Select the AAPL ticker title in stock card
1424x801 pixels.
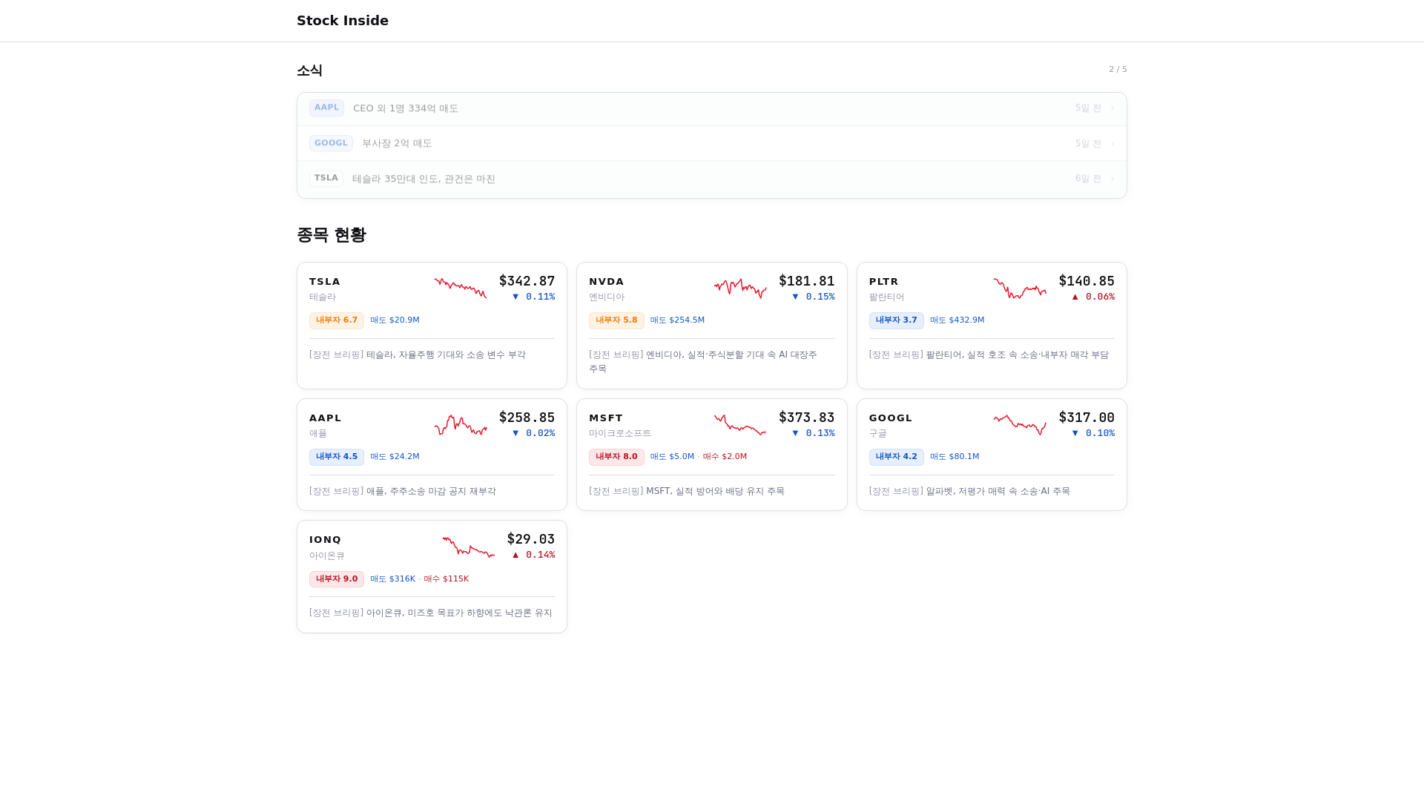click(326, 418)
